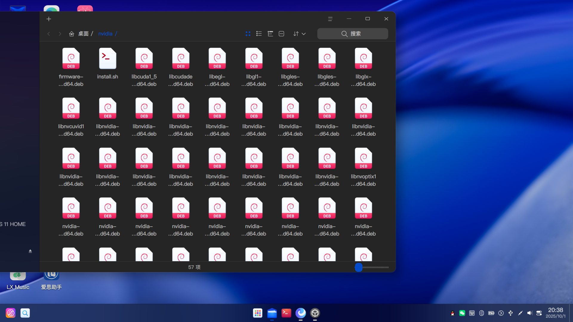Select the install.sh script file

point(107,64)
